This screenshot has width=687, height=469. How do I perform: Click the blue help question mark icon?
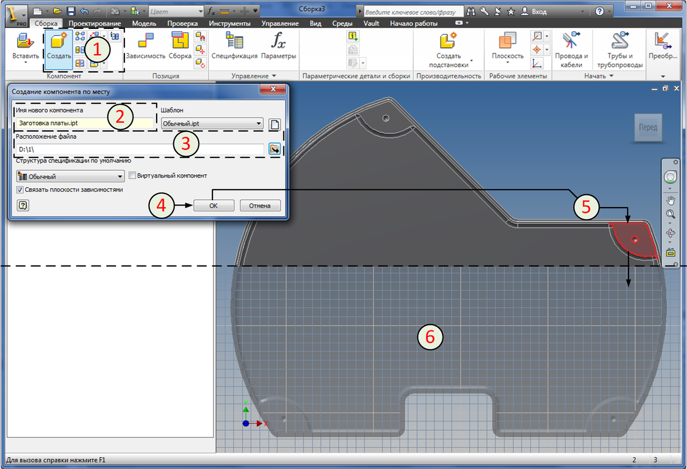(x=600, y=11)
